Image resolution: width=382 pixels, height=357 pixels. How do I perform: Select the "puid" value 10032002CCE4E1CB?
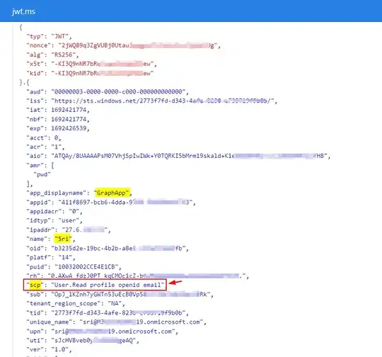(x=86, y=267)
